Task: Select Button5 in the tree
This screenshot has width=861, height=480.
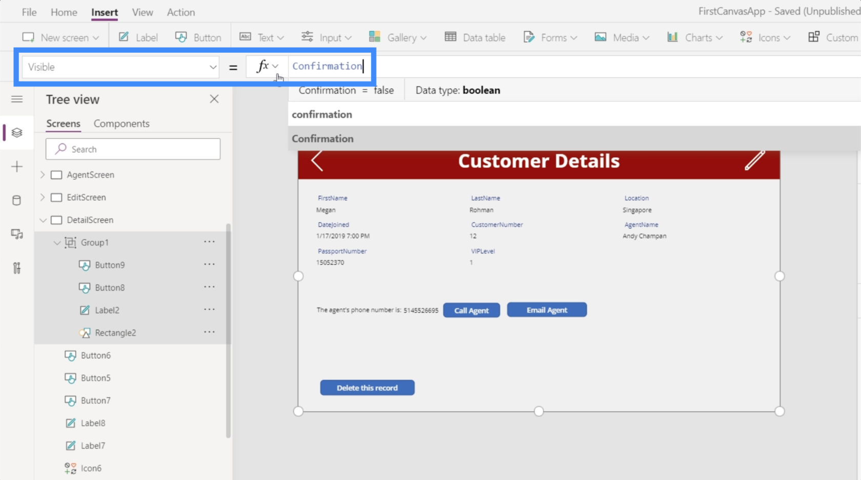Action: coord(95,378)
